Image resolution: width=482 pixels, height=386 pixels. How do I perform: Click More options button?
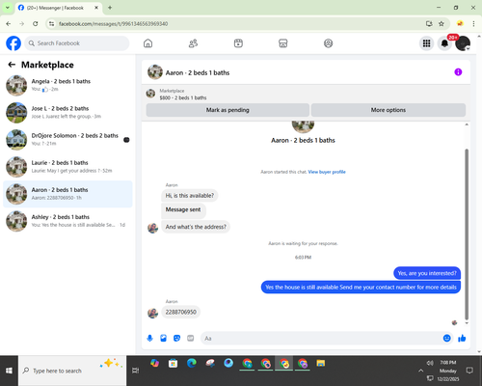point(388,110)
